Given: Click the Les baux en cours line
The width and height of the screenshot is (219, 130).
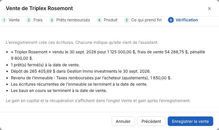Looking at the screenshot, I should coord(59,91).
